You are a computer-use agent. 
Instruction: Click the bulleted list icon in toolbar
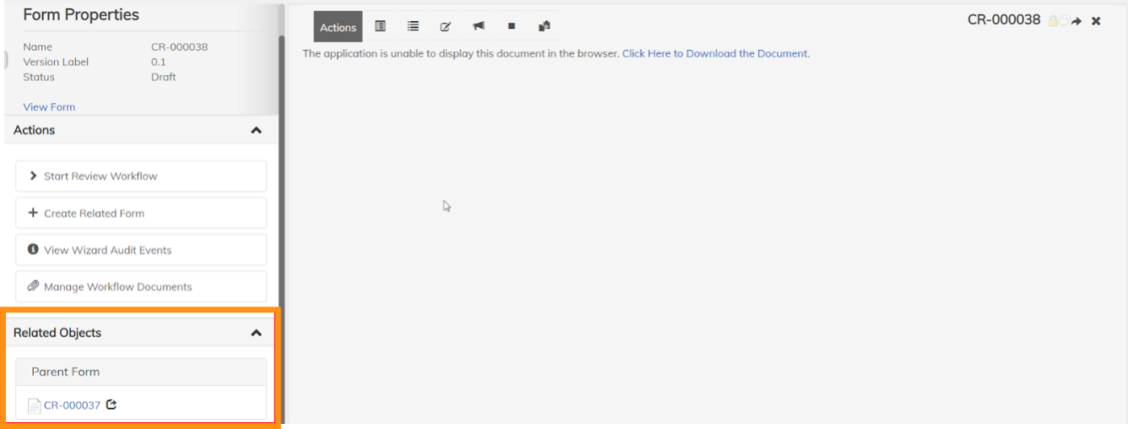click(x=413, y=26)
